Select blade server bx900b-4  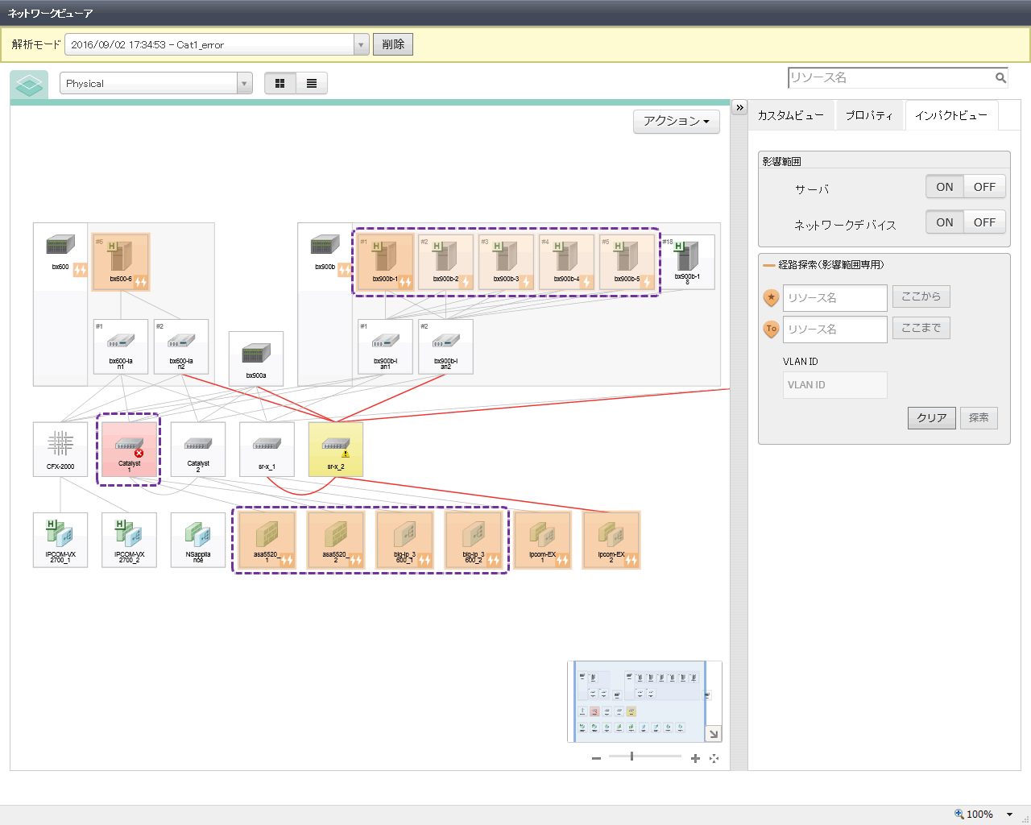pos(566,262)
